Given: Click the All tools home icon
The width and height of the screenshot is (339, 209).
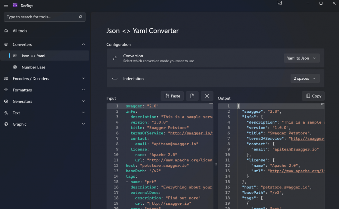Looking at the screenshot, I should coord(6,31).
